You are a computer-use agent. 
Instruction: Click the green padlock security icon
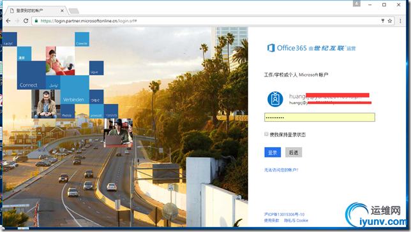(x=36, y=20)
